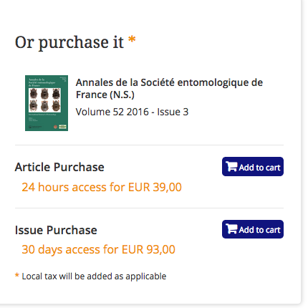Click the red round seal on journal cover
Image resolution: width=308 pixels, height=308 pixels.
pyautogui.click(x=55, y=127)
